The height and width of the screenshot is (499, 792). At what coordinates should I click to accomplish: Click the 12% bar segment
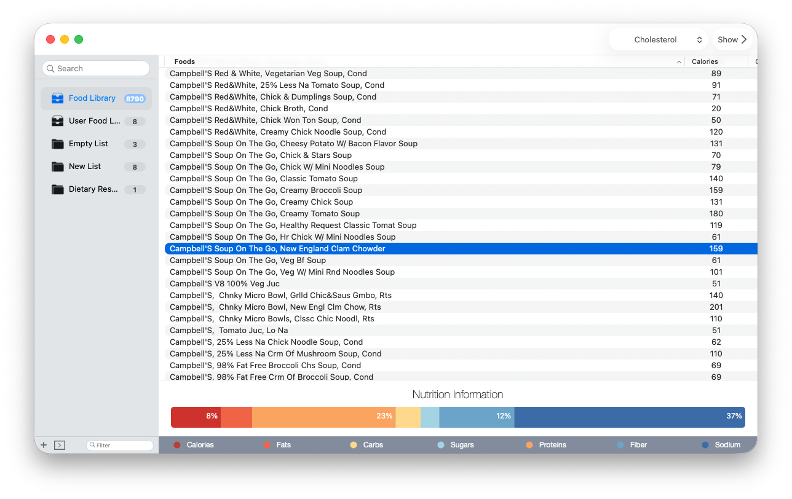click(x=477, y=417)
